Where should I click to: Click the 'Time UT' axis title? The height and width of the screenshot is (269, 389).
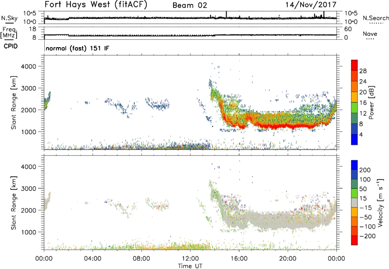pyautogui.click(x=190, y=266)
